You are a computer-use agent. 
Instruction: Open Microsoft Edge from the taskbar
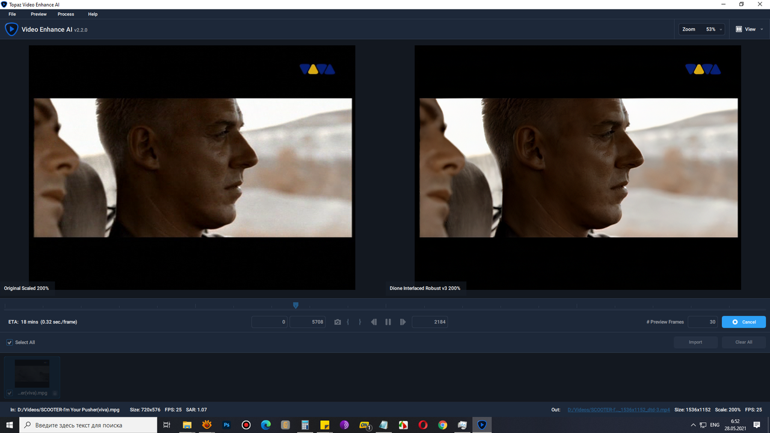266,425
